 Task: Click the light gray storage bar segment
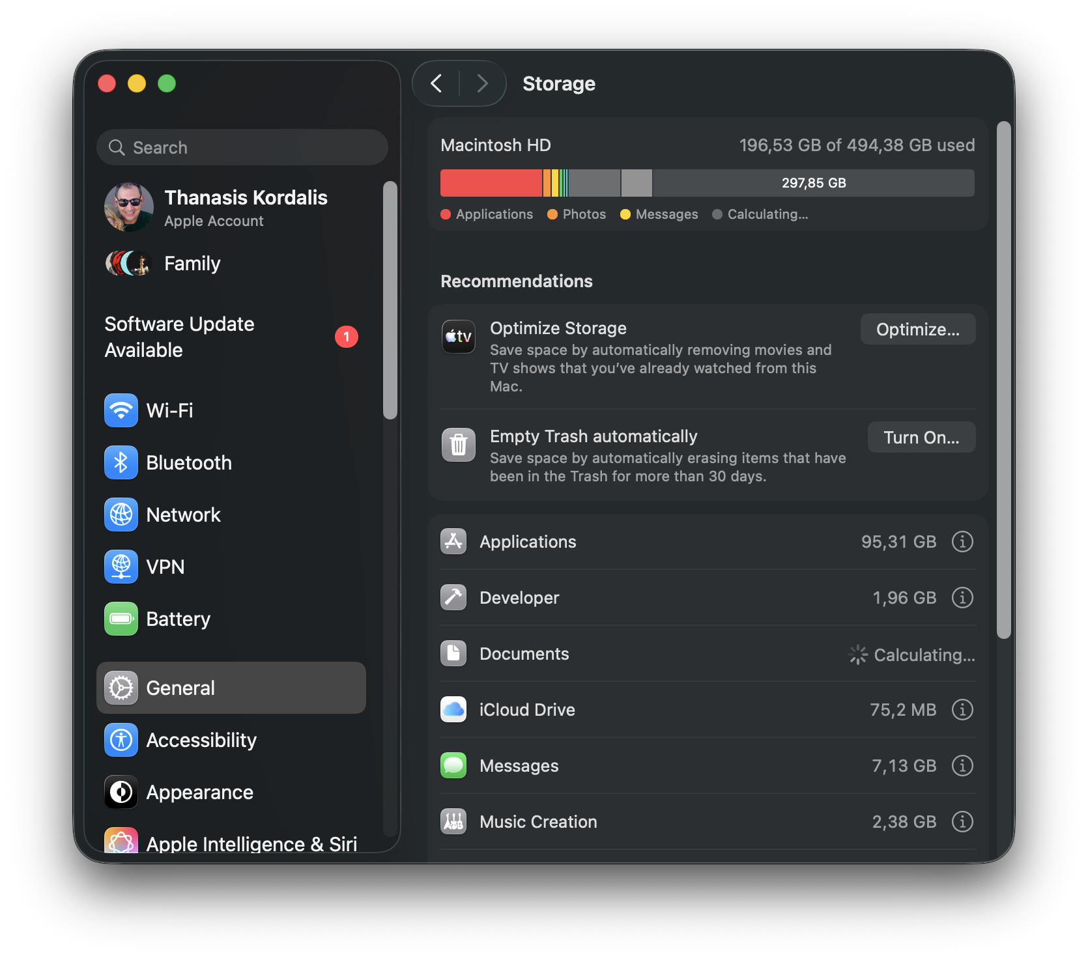[637, 183]
